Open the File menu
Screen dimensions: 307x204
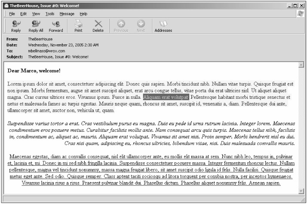pyautogui.click(x=12, y=14)
